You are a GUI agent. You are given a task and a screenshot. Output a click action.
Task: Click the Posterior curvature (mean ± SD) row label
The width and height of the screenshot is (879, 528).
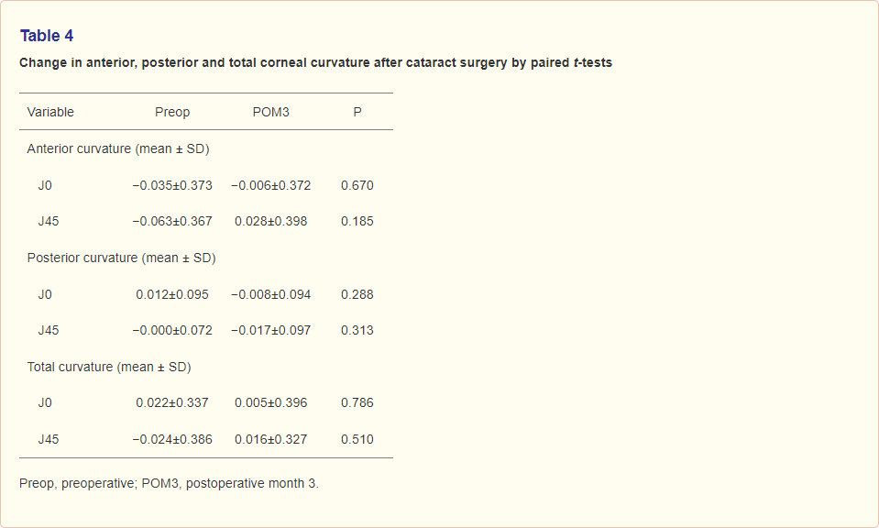(122, 258)
